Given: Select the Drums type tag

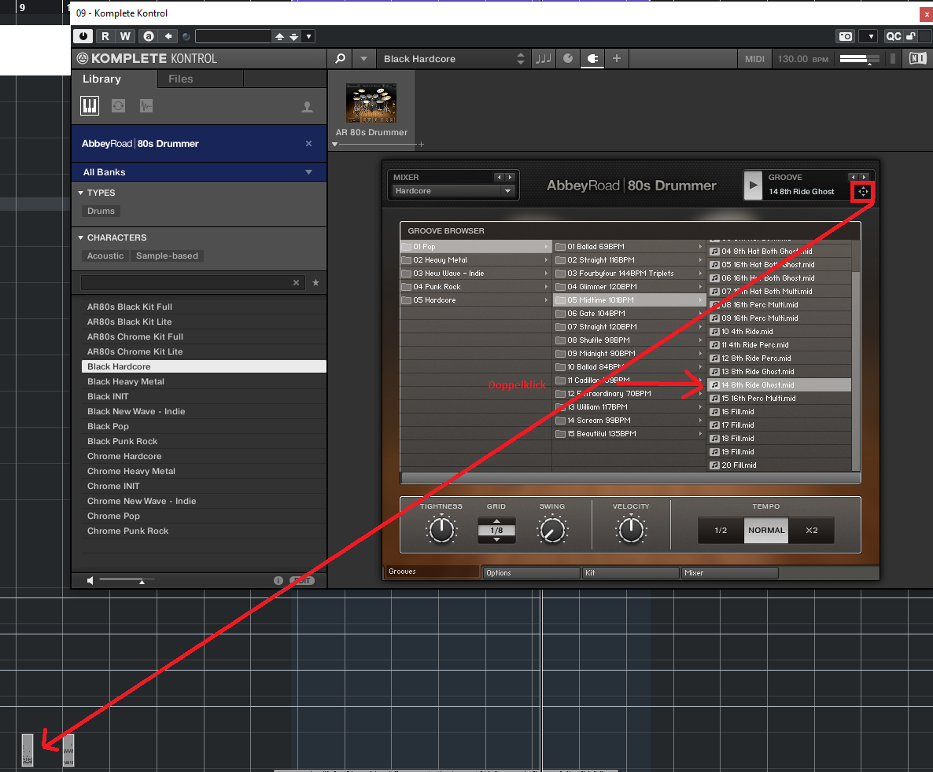Looking at the screenshot, I should (101, 211).
